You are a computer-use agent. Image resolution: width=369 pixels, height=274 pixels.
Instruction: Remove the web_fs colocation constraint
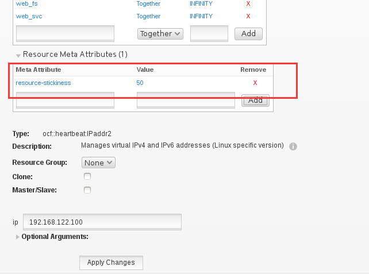pos(248,3)
